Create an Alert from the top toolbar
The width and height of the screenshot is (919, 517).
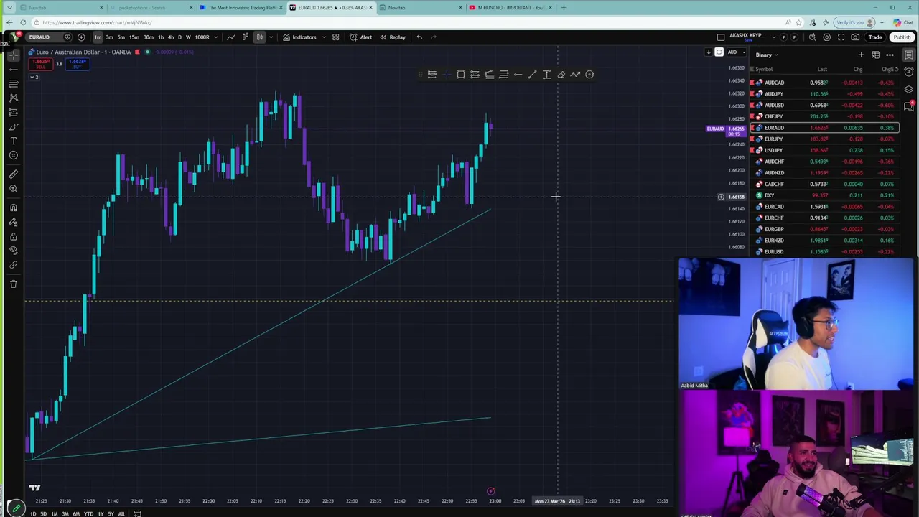pos(361,37)
